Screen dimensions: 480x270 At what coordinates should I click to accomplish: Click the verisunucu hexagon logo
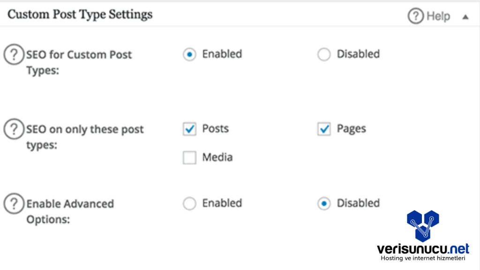coord(422,225)
